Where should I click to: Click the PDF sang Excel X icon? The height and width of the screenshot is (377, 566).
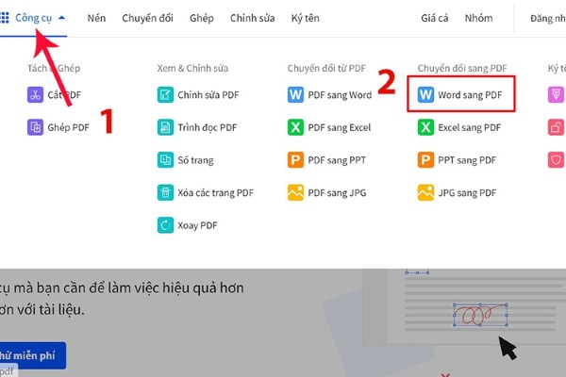point(295,127)
